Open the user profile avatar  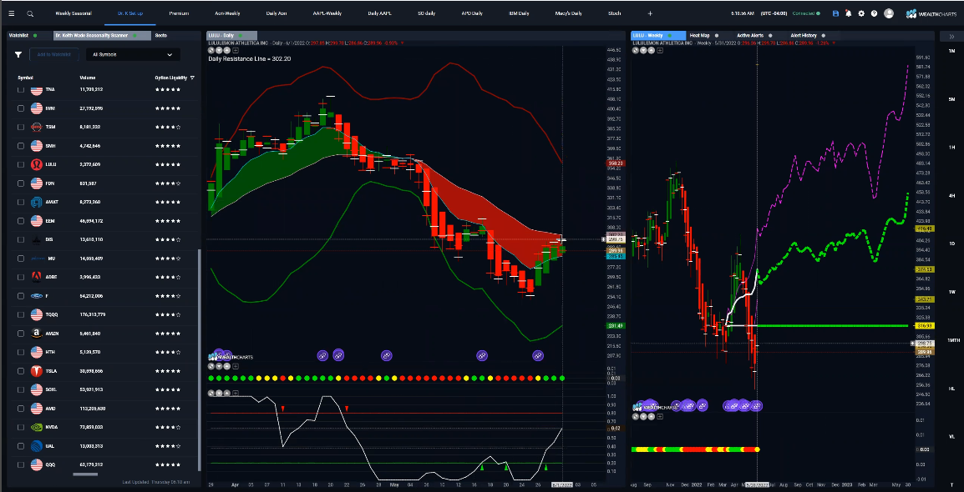pos(888,13)
